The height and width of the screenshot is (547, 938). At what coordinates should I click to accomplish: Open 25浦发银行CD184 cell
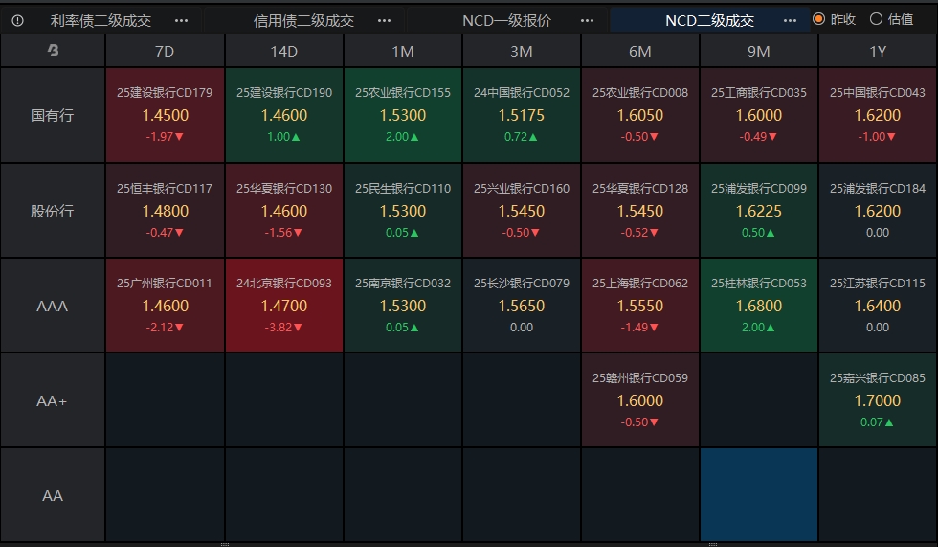tap(878, 211)
